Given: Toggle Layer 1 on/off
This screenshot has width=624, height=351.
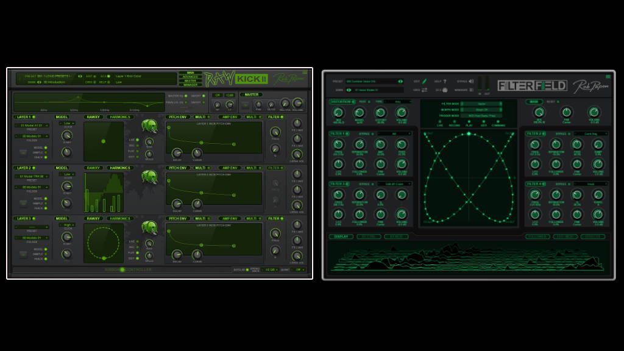Looking at the screenshot, I should click(34, 117).
